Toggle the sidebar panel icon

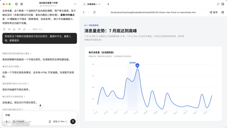(16, 4)
